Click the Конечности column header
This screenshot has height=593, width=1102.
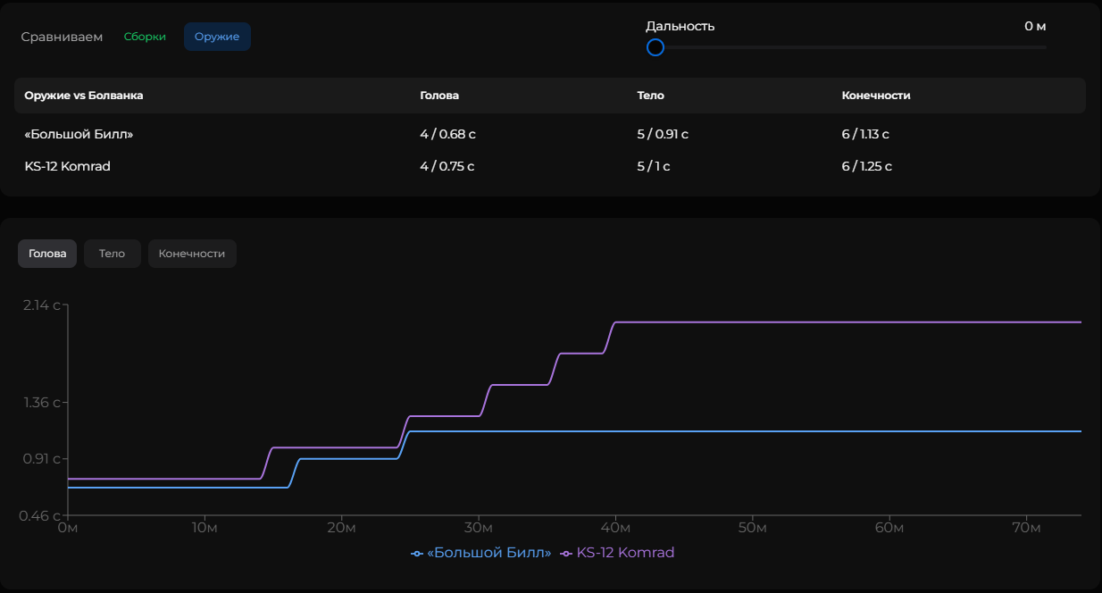click(875, 96)
